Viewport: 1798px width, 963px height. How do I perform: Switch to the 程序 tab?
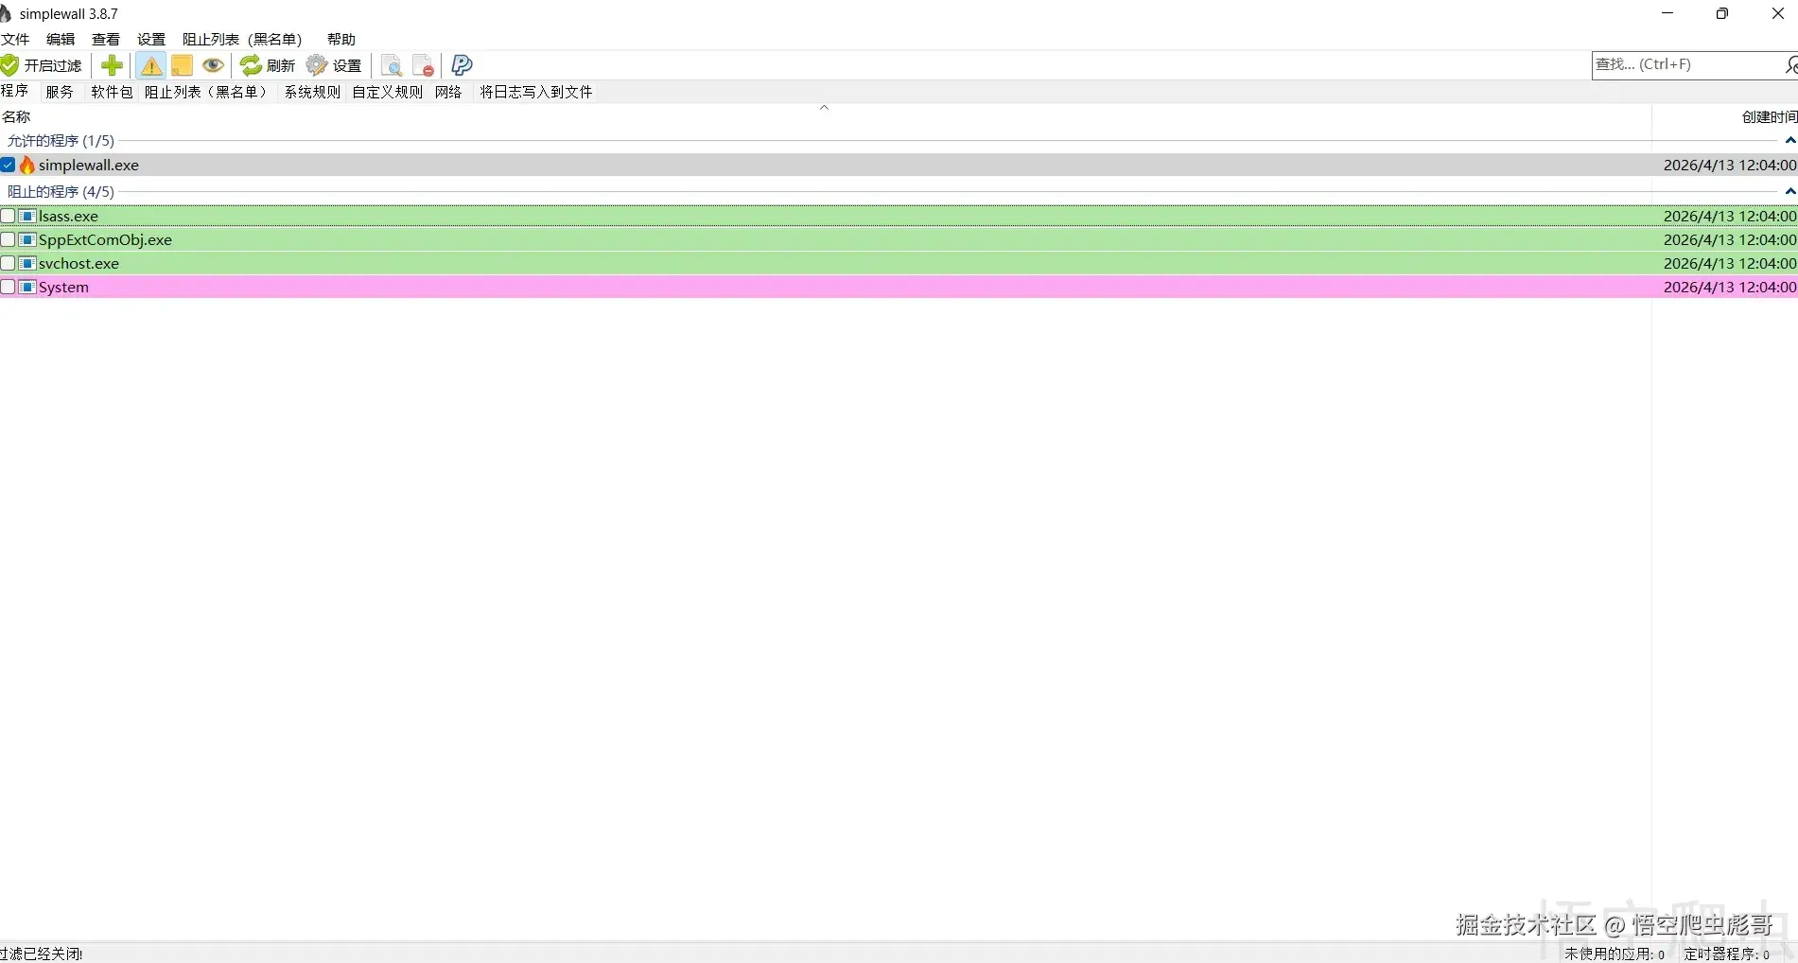click(15, 92)
